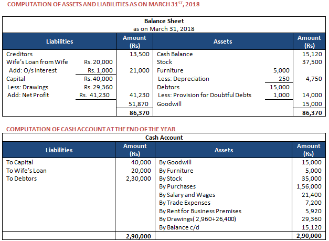
Task: Click the 37,500 Stock amount
Action: point(312,62)
